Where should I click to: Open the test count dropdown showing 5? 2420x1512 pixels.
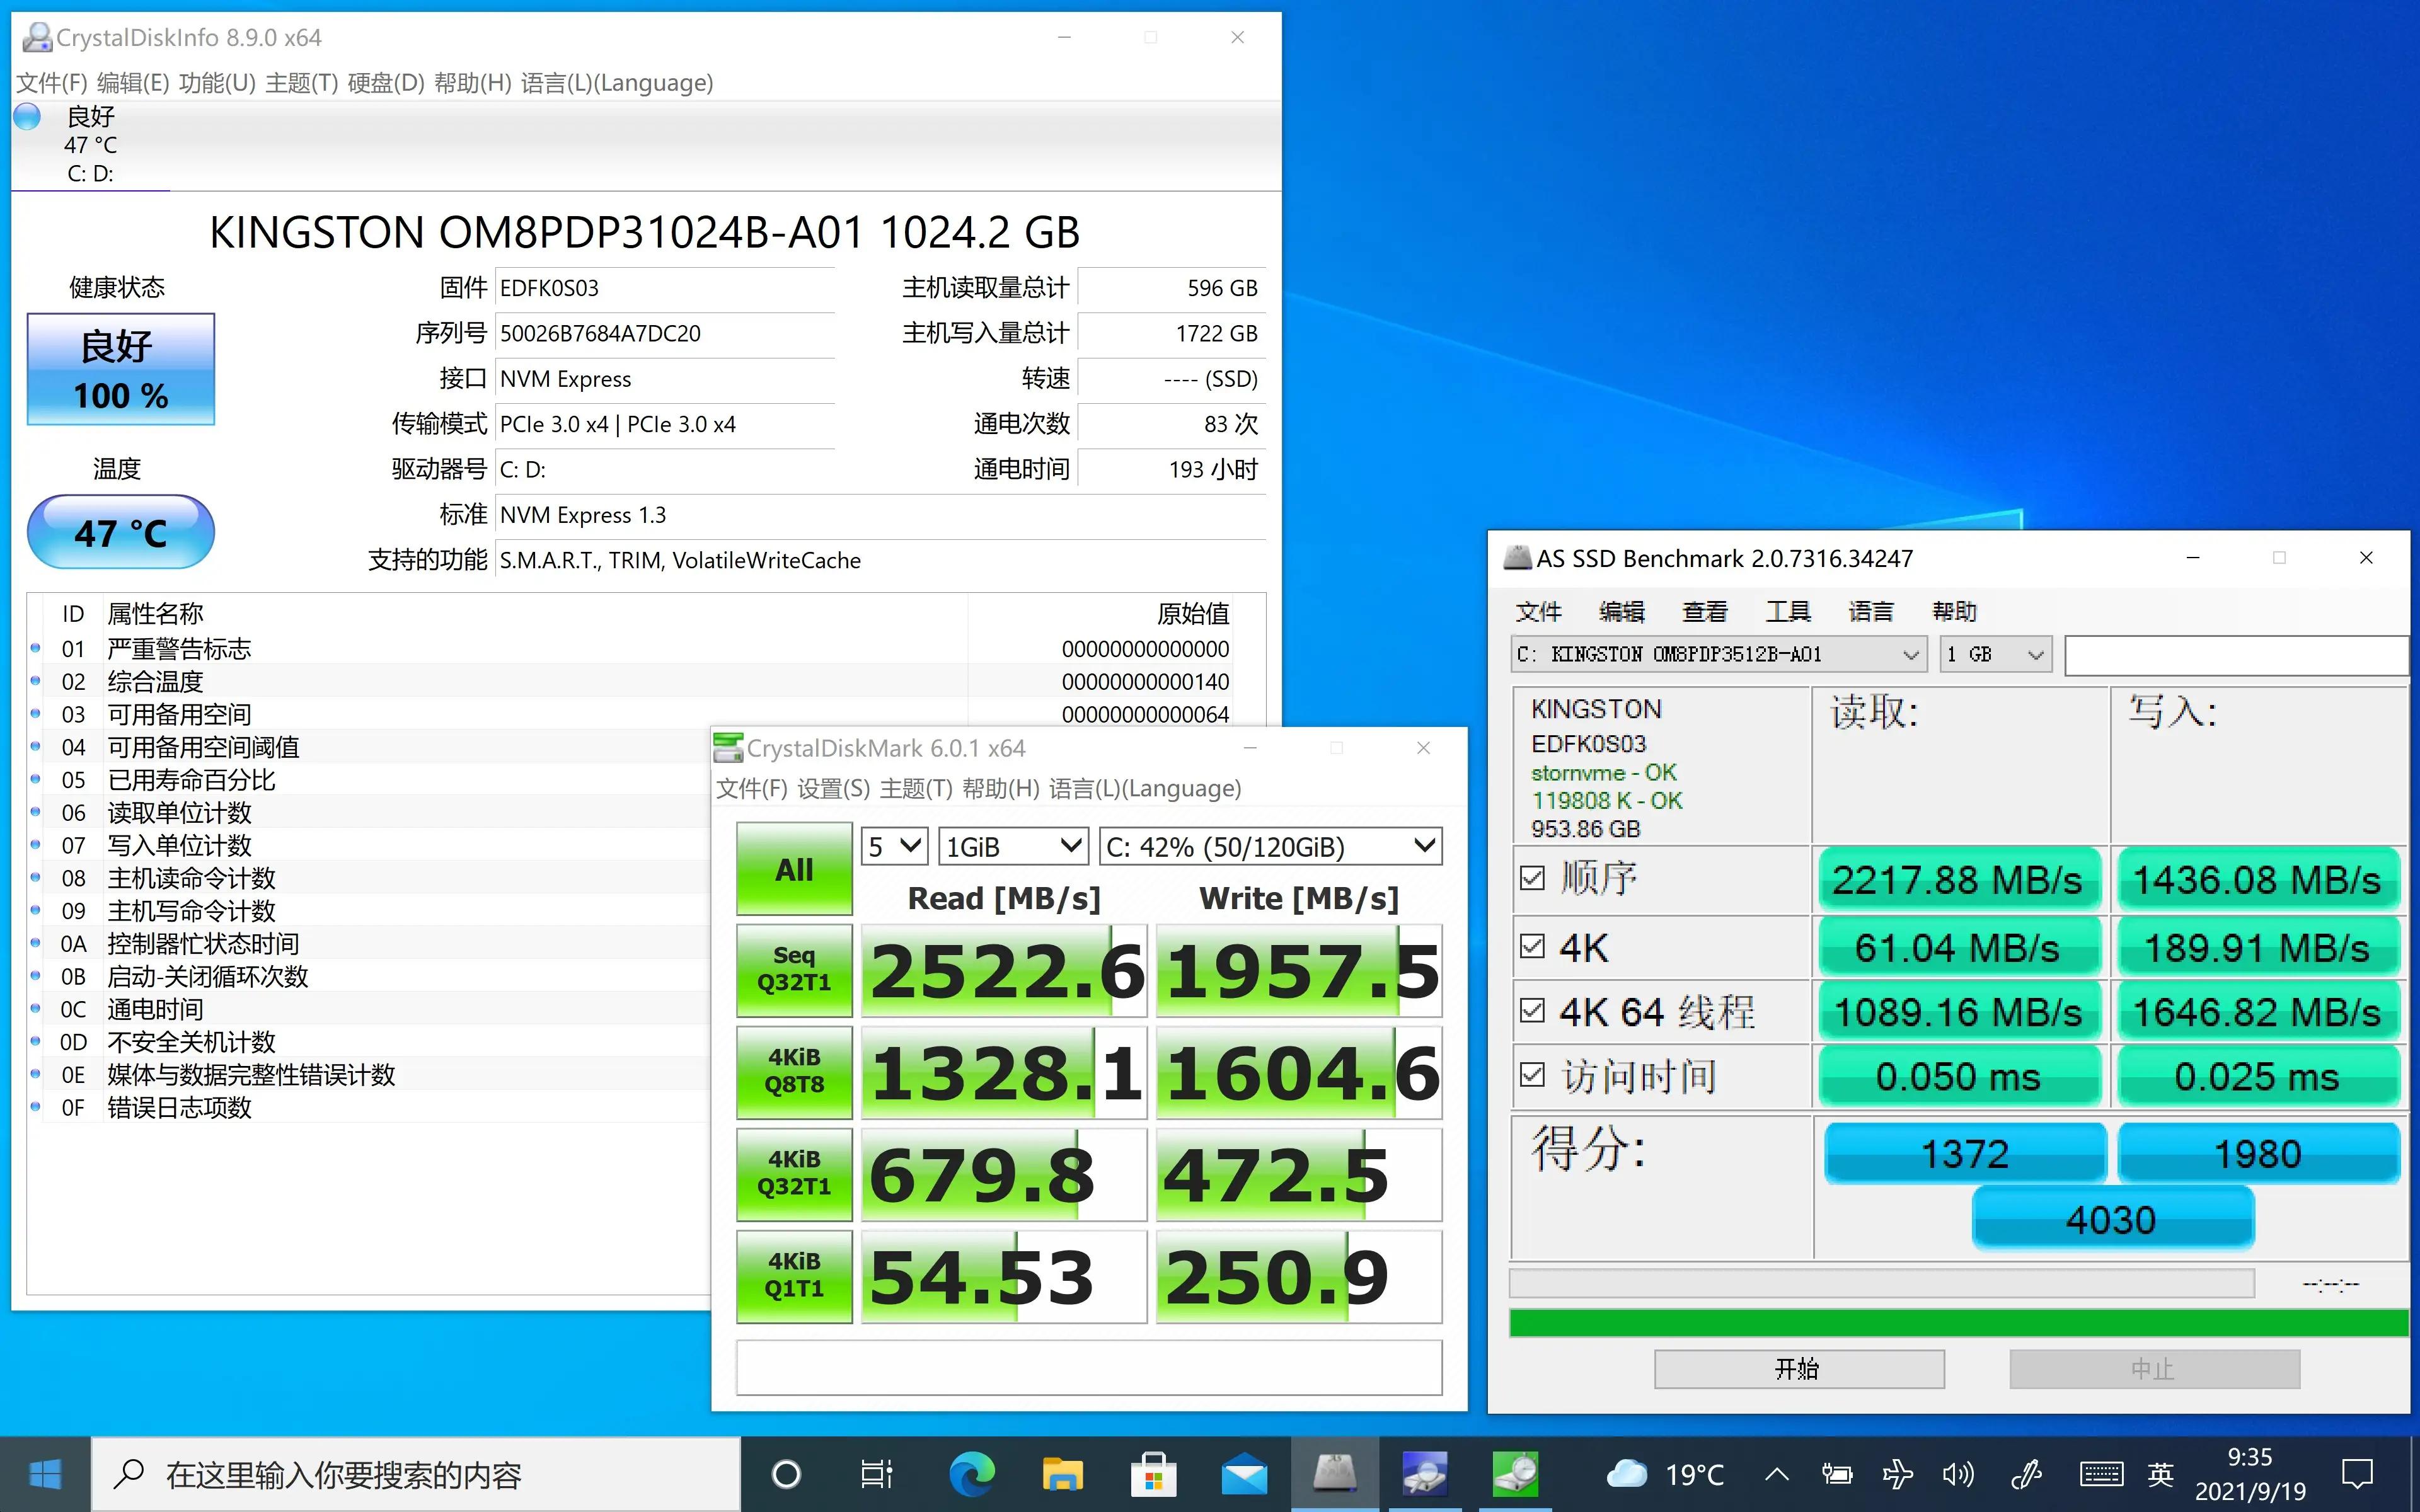(x=894, y=847)
